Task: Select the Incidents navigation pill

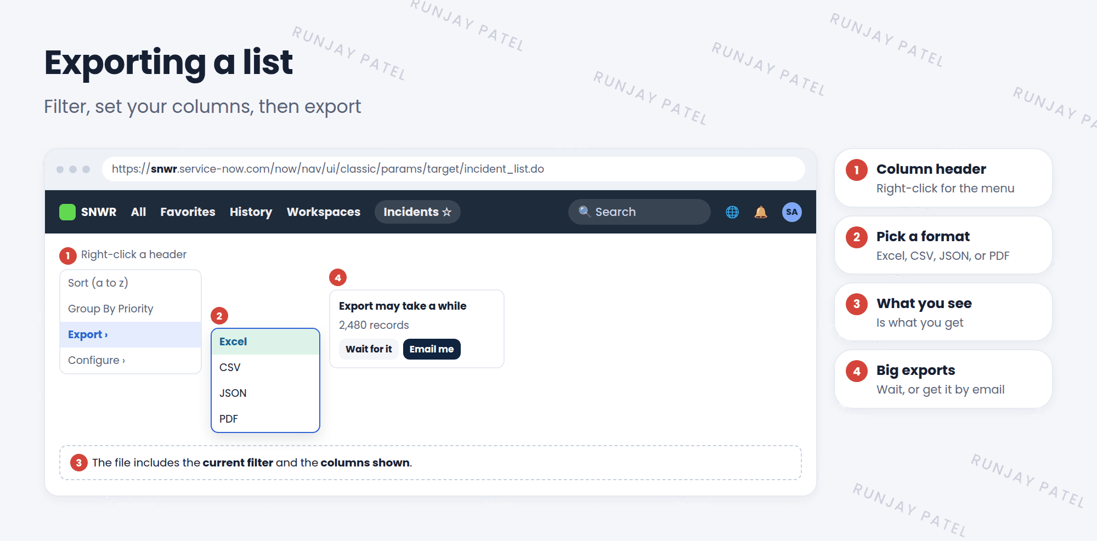Action: pos(417,212)
